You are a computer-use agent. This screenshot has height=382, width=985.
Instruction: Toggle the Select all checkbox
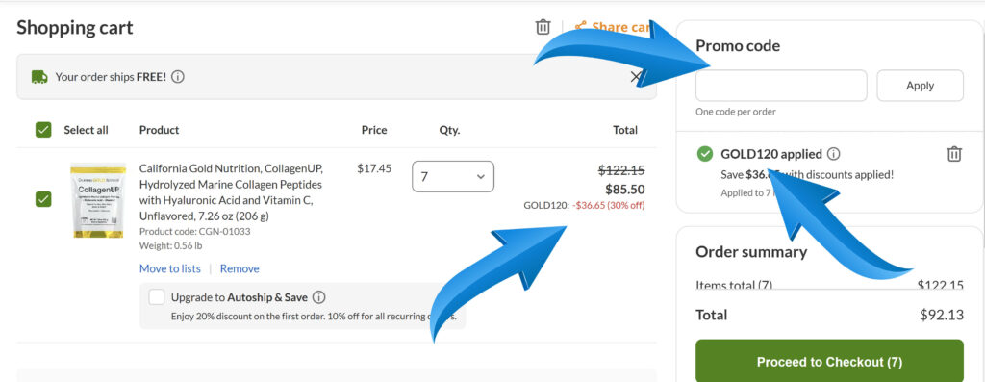point(43,130)
